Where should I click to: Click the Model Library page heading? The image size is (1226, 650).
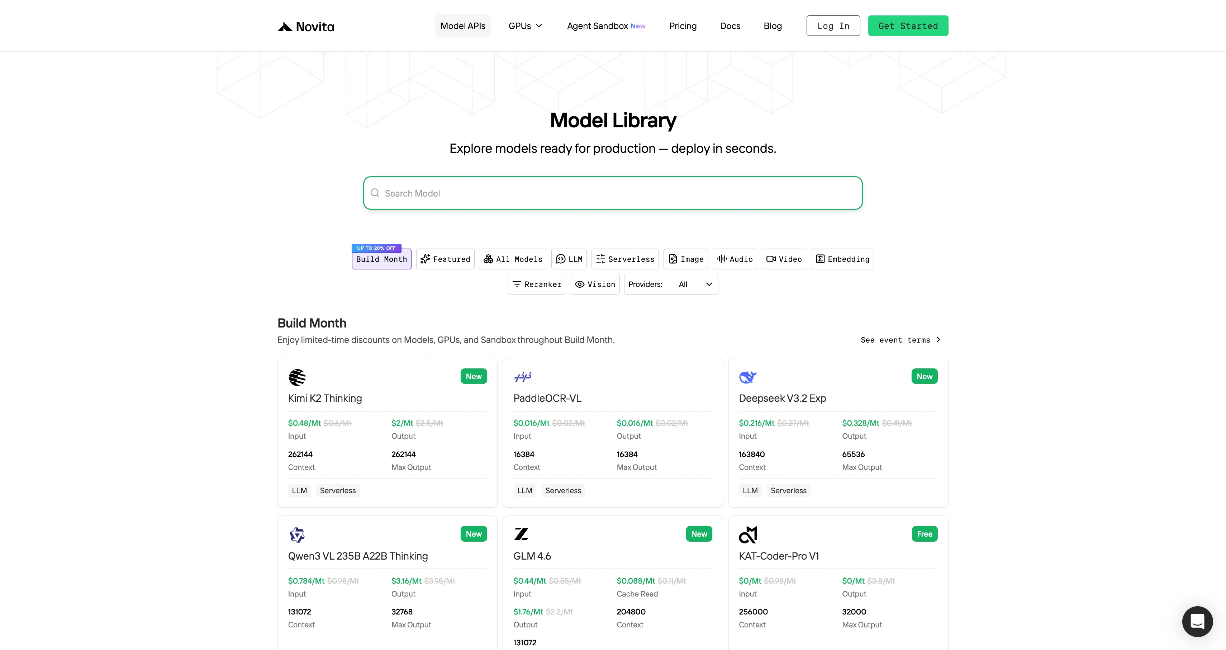pyautogui.click(x=613, y=120)
